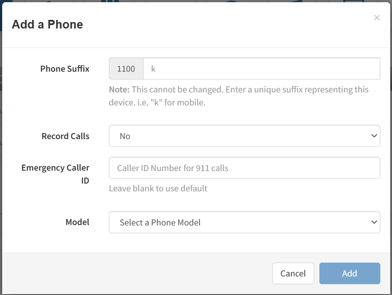Click the Model dropdown chevron arrow
392x295 pixels.
(x=374, y=222)
